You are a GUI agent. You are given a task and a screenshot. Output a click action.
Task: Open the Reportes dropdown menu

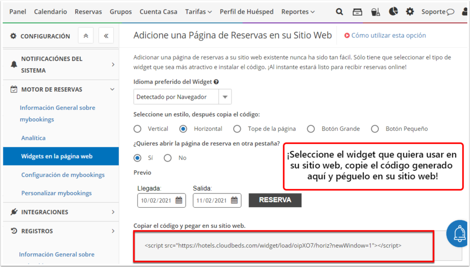coord(298,12)
